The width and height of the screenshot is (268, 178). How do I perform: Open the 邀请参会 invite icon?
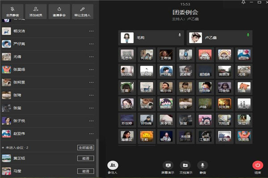59,8
